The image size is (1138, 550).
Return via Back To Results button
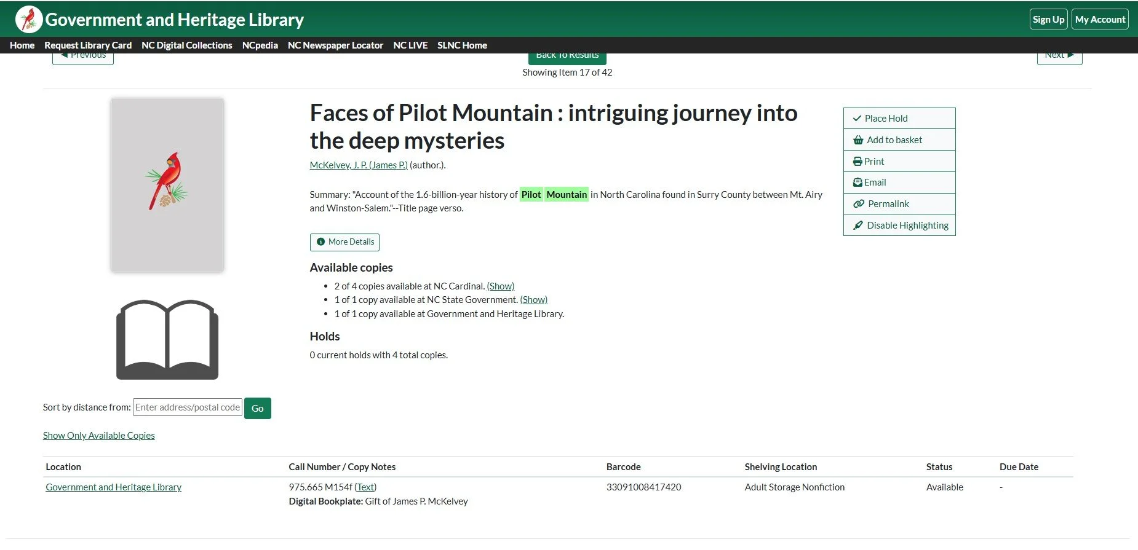click(x=567, y=58)
